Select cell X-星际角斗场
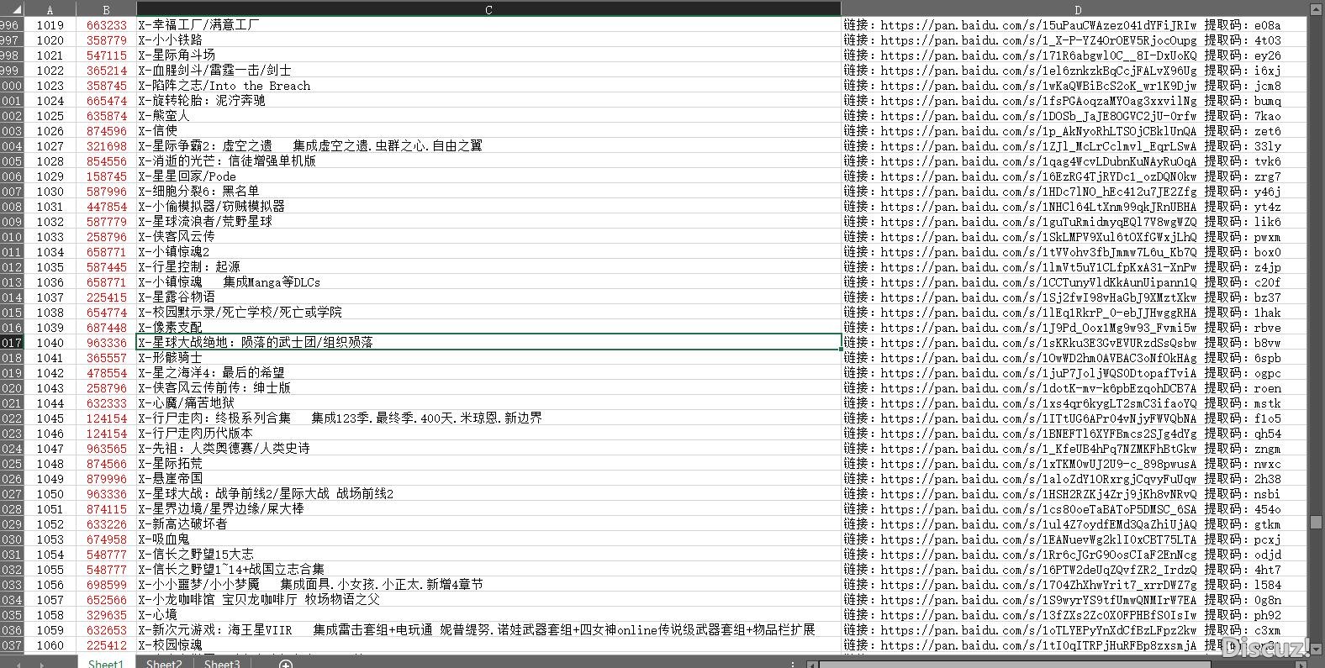Image resolution: width=1325 pixels, height=668 pixels. coord(488,55)
